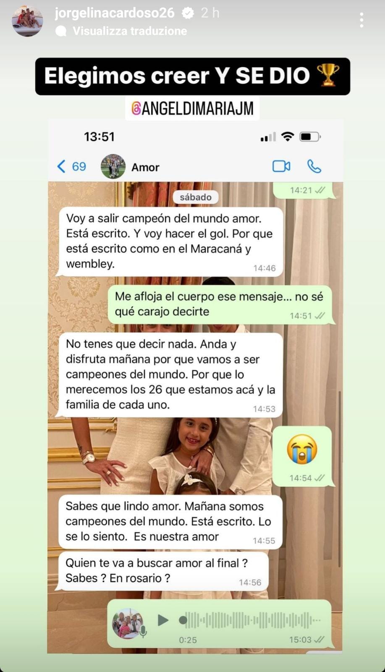Image resolution: width=385 pixels, height=672 pixels.
Task: Tap Visualizza traduzione
Action: click(x=130, y=31)
